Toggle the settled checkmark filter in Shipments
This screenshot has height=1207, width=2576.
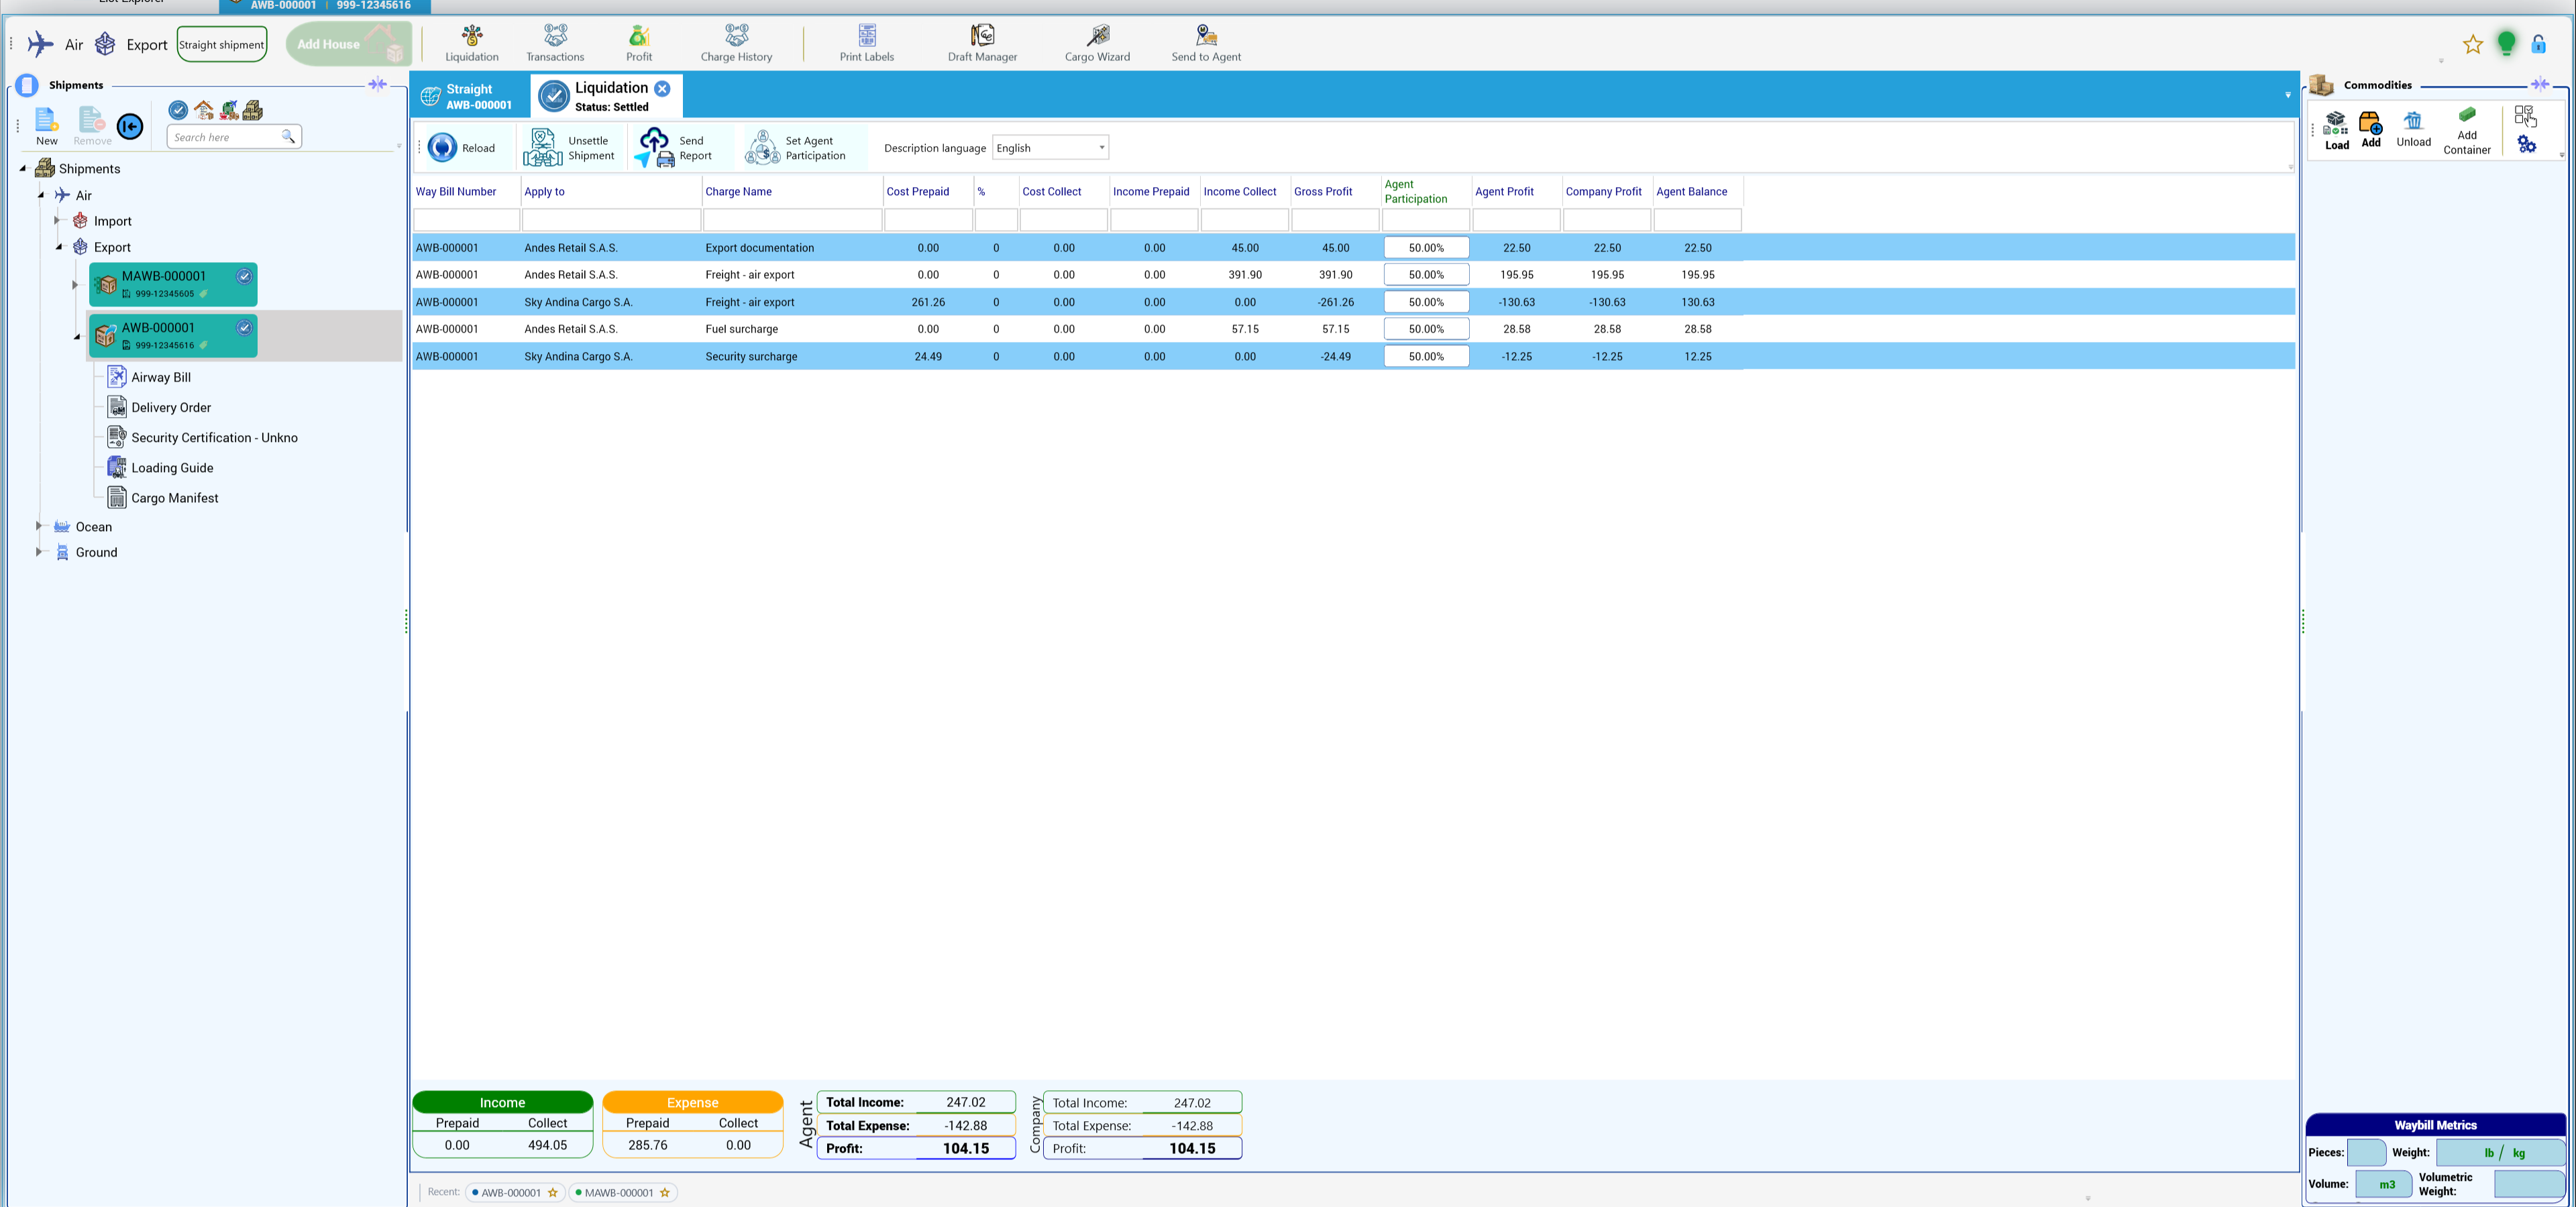(x=178, y=110)
